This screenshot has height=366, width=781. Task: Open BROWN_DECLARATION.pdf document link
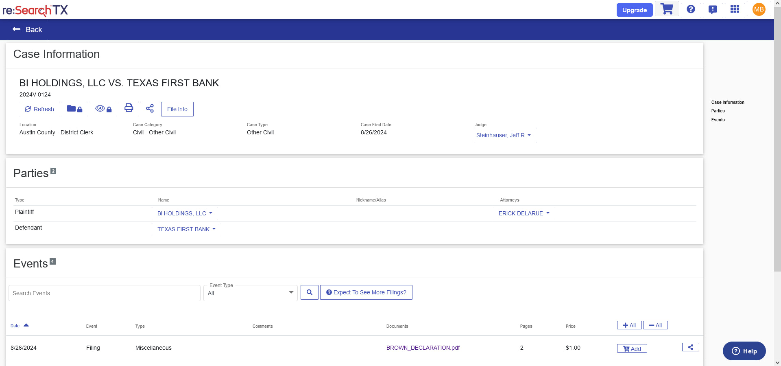pos(423,348)
